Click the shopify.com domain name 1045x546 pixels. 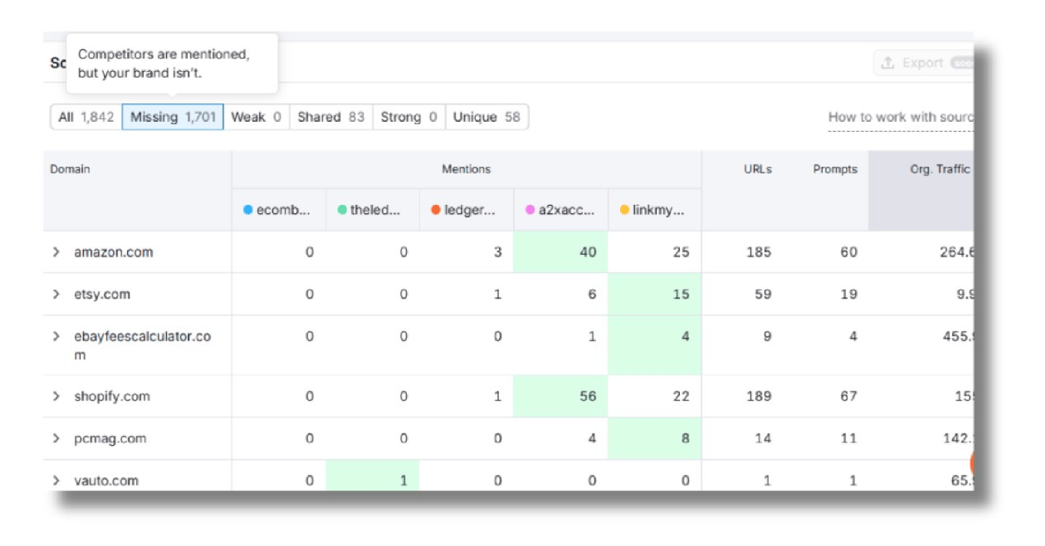click(x=111, y=396)
